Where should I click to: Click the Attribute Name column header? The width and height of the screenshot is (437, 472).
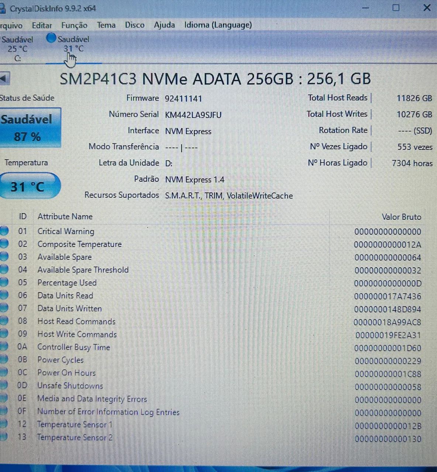[x=65, y=216]
